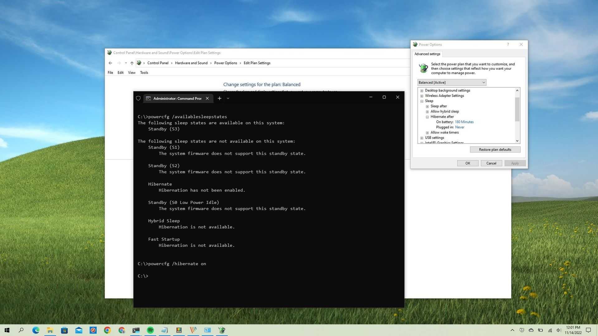Viewport: 598px width, 336px height.
Task: Switch to Windows Terminal in taskbar
Action: coord(136,330)
